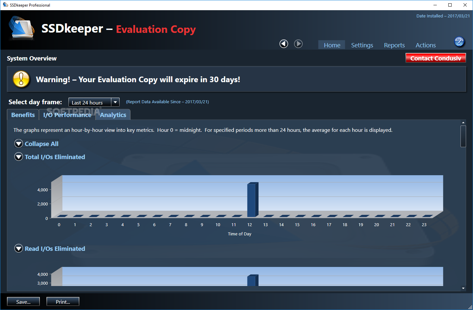Image resolution: width=473 pixels, height=310 pixels.
Task: Minimize the SSDkeeper Professional window
Action: pyautogui.click(x=435, y=5)
